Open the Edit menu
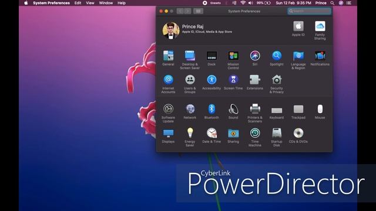Viewport: 376px width, 211px height. (x=78, y=3)
